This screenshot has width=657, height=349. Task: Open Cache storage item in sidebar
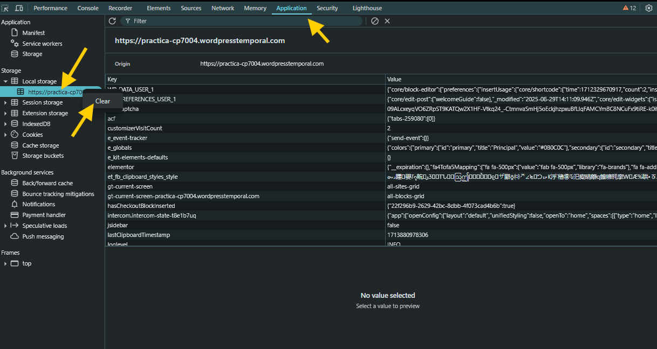tap(40, 145)
